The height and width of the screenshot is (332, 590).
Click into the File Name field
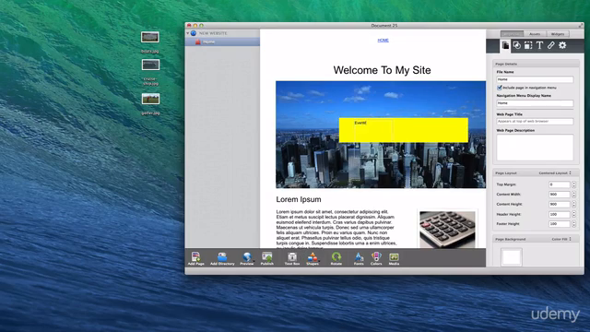click(535, 79)
